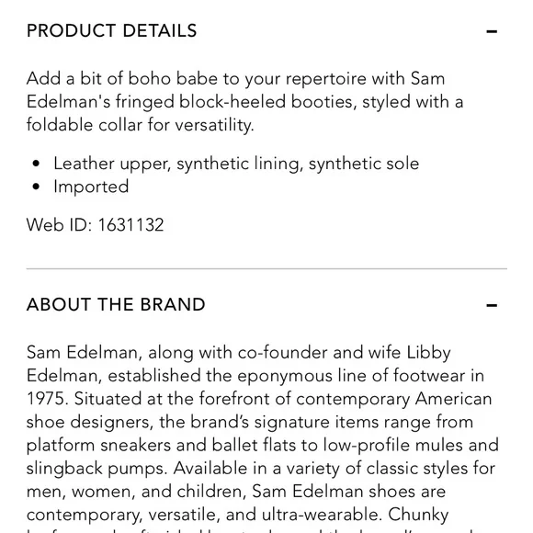Click the words "platform sneakers"

point(98,446)
